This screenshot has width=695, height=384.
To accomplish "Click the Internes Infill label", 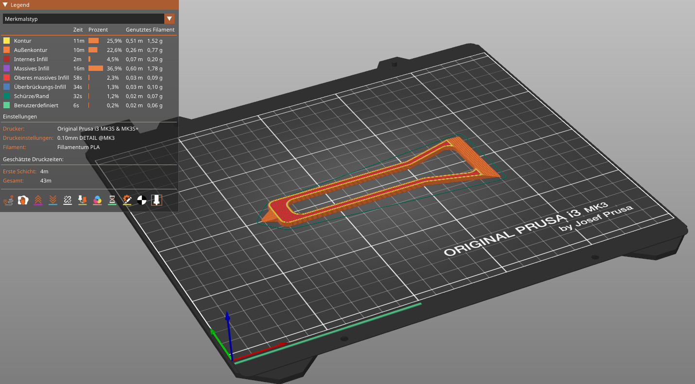I will pos(31,59).
